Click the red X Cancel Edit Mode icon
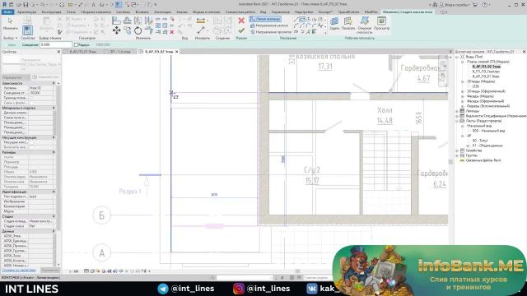The width and height of the screenshot is (527, 296). pyautogui.click(x=241, y=21)
